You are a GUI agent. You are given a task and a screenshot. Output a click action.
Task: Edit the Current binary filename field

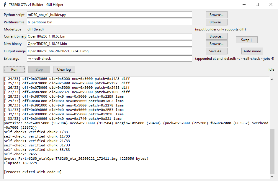[109, 36]
